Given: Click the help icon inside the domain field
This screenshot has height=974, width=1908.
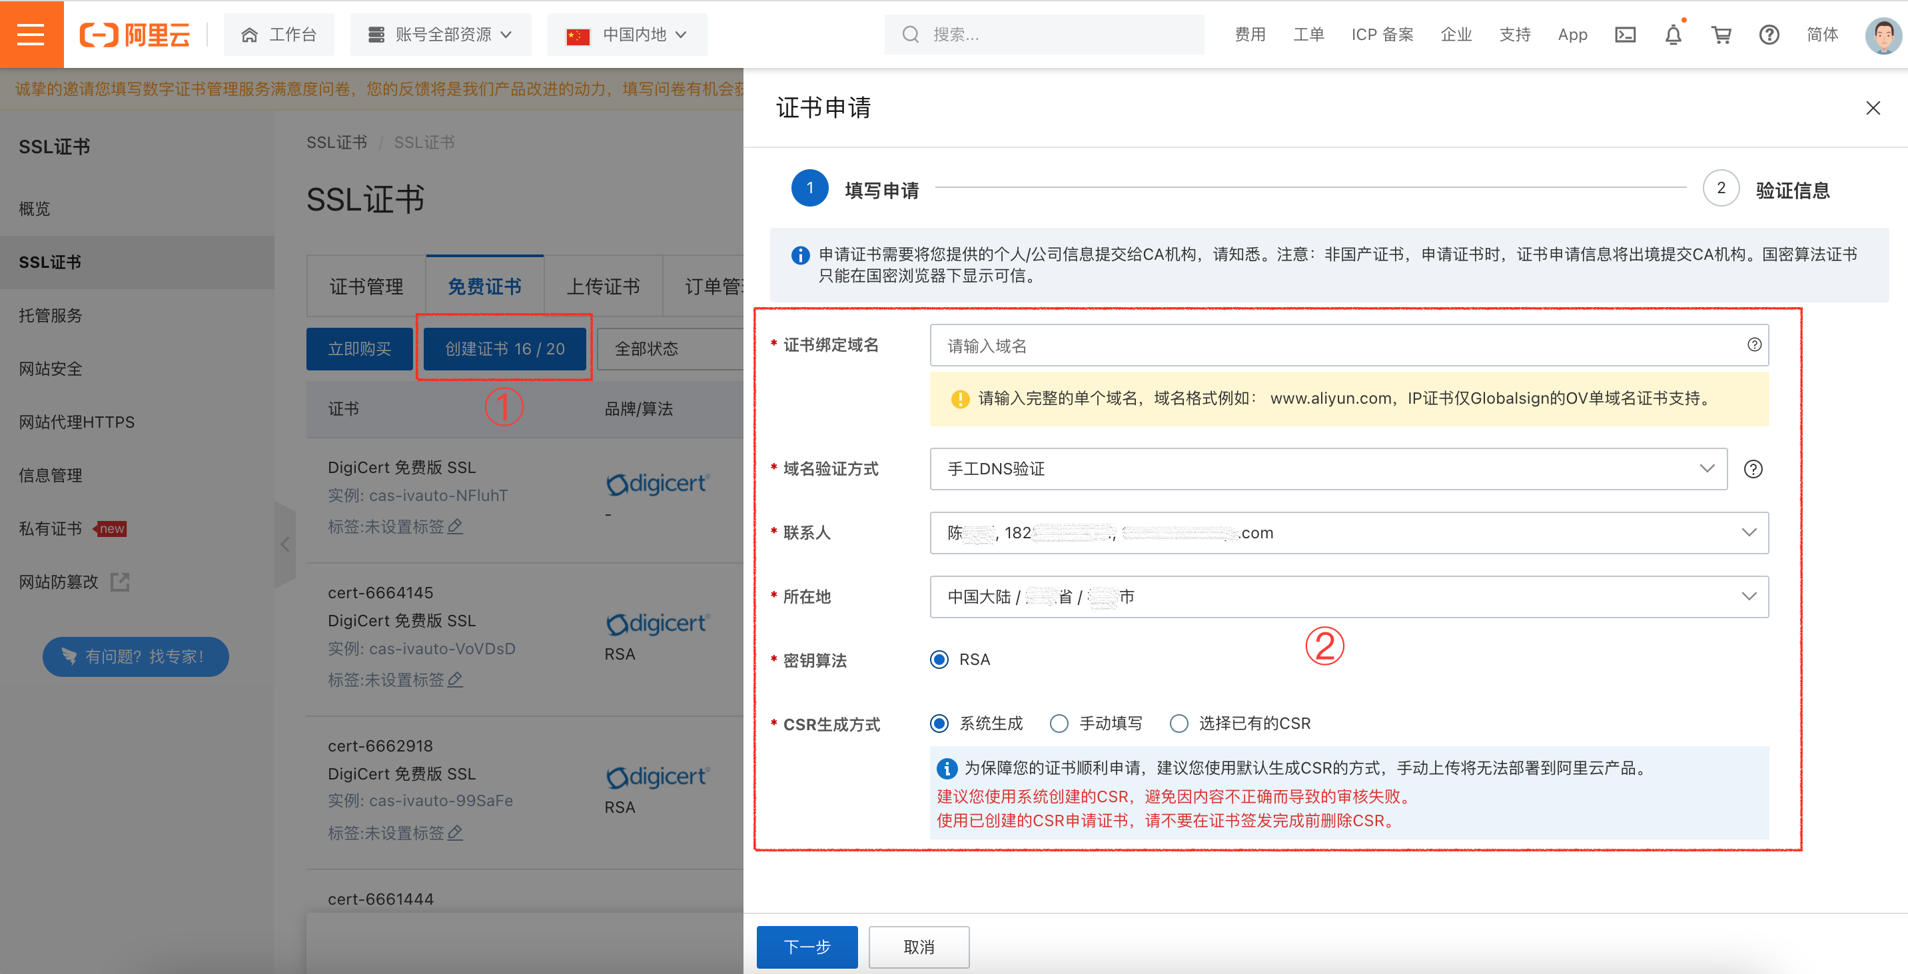Looking at the screenshot, I should 1754,344.
